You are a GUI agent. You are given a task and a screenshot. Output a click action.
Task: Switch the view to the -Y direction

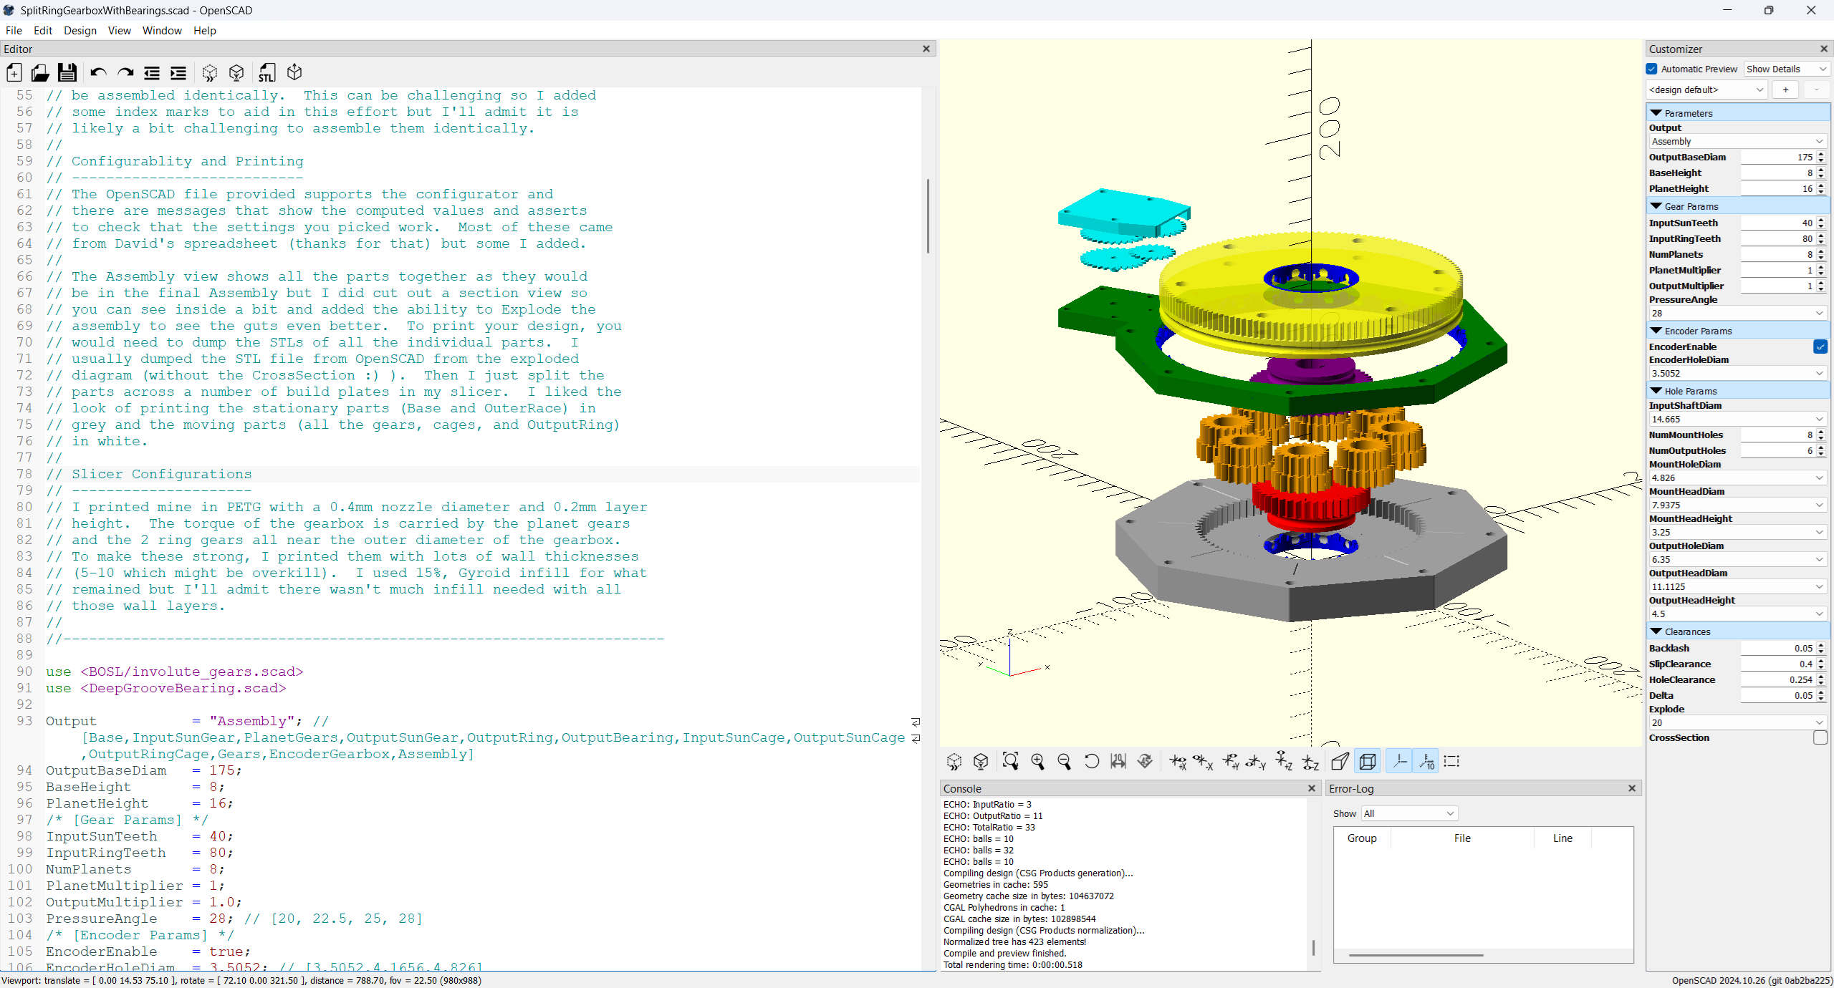1257,761
